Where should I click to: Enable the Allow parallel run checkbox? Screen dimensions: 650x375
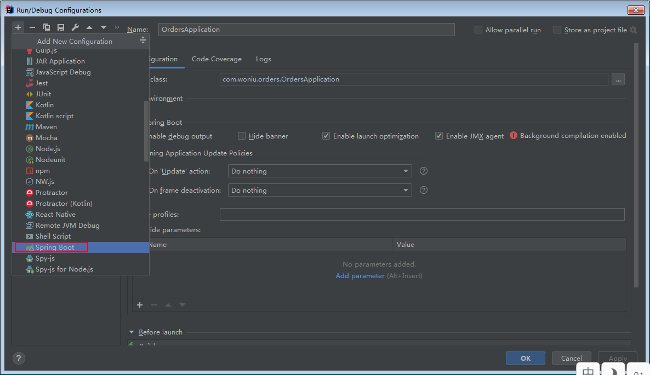[x=478, y=30]
